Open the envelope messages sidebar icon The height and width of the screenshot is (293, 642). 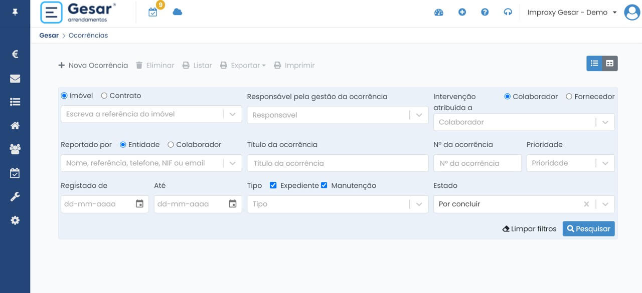(15, 79)
